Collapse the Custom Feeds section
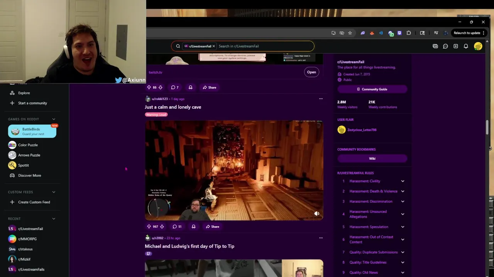Screen dimensions: 494x277 [54, 192]
